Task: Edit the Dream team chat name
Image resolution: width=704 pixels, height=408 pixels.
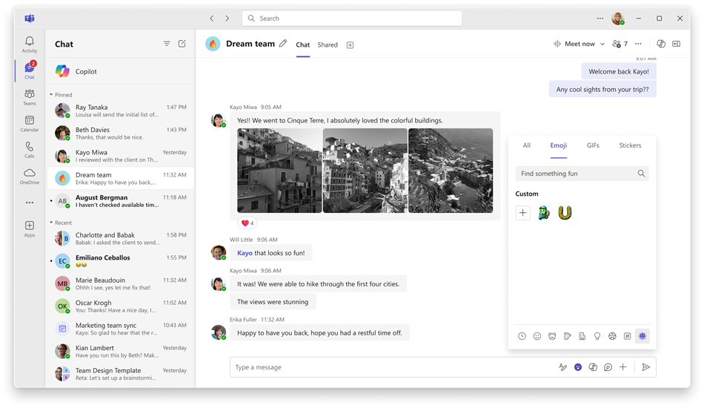Action: 283,44
